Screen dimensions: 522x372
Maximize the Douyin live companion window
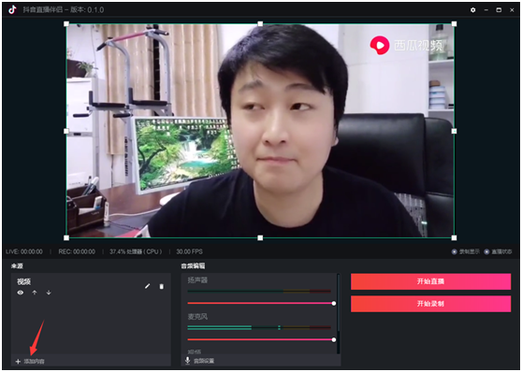tap(499, 10)
